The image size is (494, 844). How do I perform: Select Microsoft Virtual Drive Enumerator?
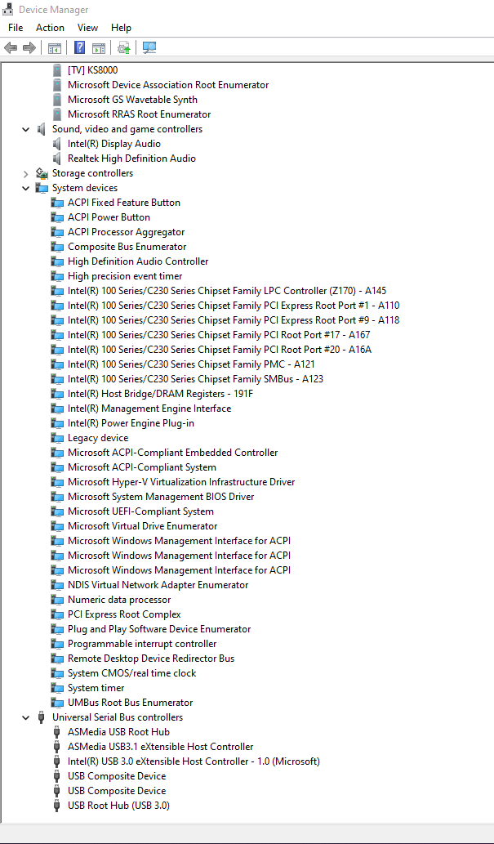point(143,526)
